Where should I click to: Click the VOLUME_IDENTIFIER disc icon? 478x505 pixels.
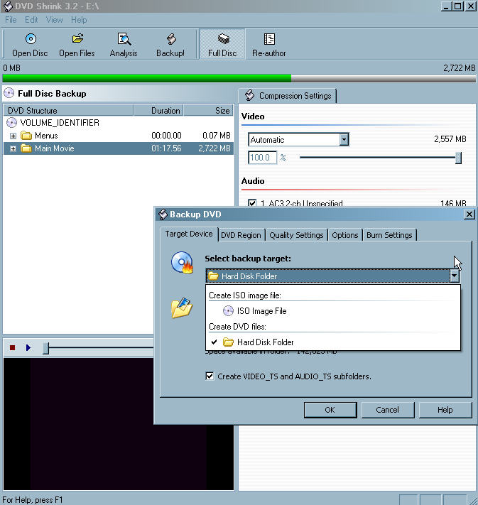click(x=12, y=123)
